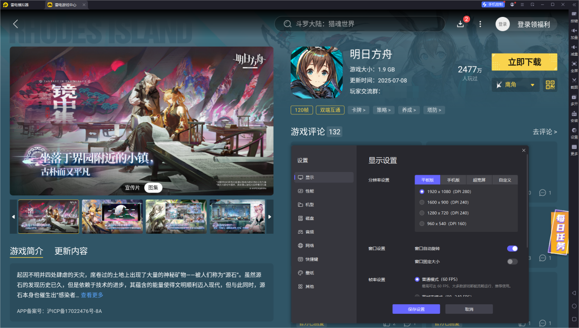This screenshot has width=579, height=328.
Task: Click the search field showing 斗罗大陆：猎魂世界
Action: coord(360,24)
